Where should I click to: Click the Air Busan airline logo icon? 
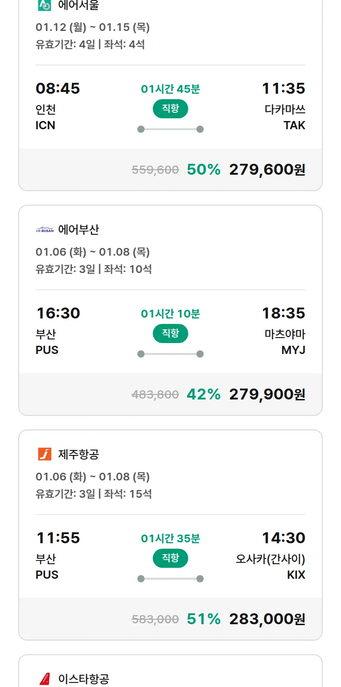pyautogui.click(x=45, y=230)
